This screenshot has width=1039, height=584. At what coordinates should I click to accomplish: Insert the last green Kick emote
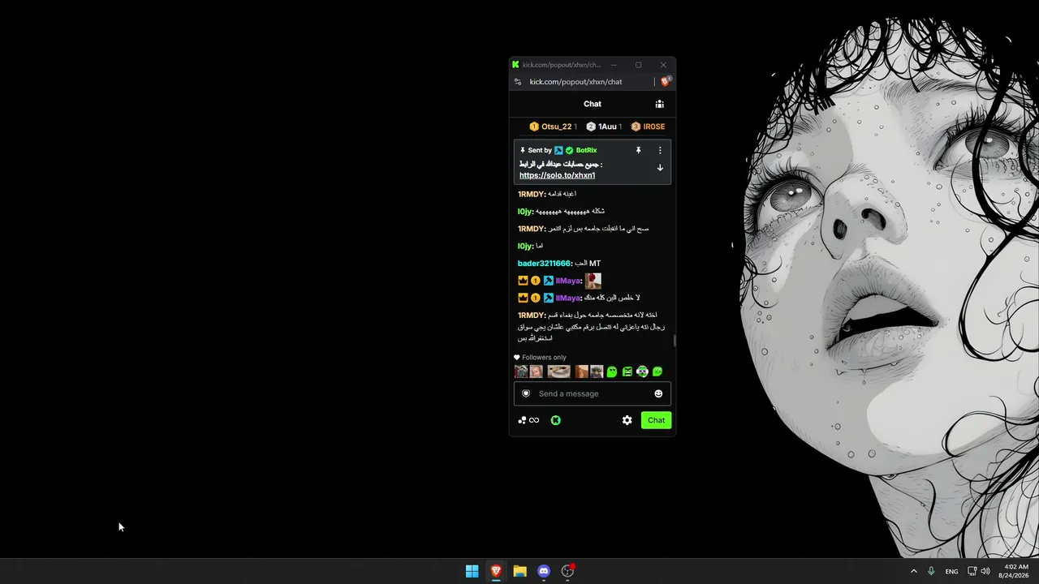click(657, 371)
